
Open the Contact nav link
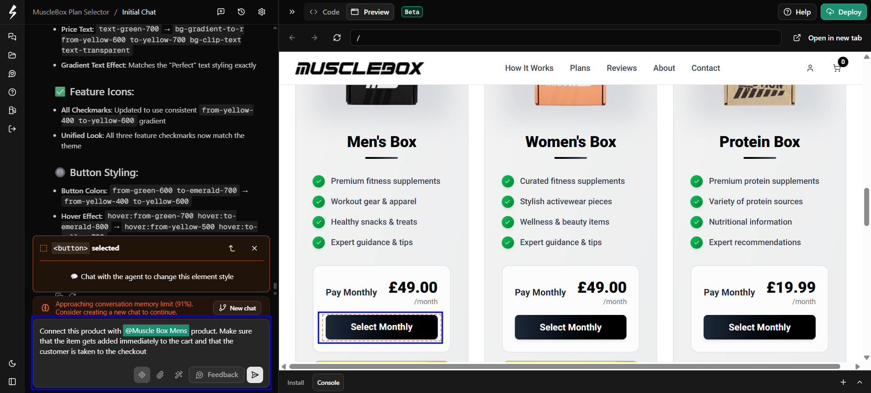pyautogui.click(x=705, y=68)
